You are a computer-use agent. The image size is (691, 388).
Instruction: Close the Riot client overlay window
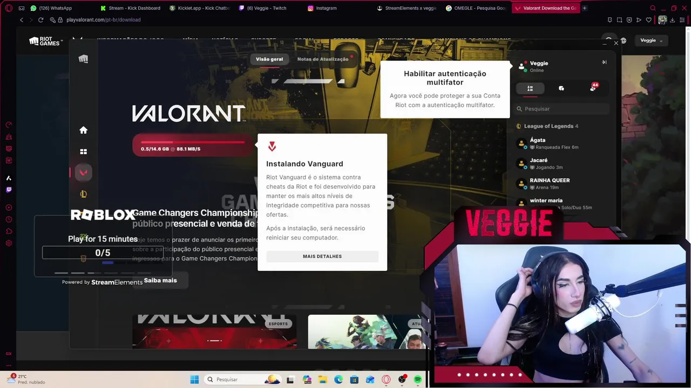click(x=616, y=43)
